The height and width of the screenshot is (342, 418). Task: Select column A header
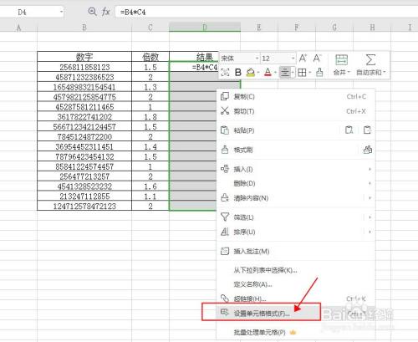point(18,27)
